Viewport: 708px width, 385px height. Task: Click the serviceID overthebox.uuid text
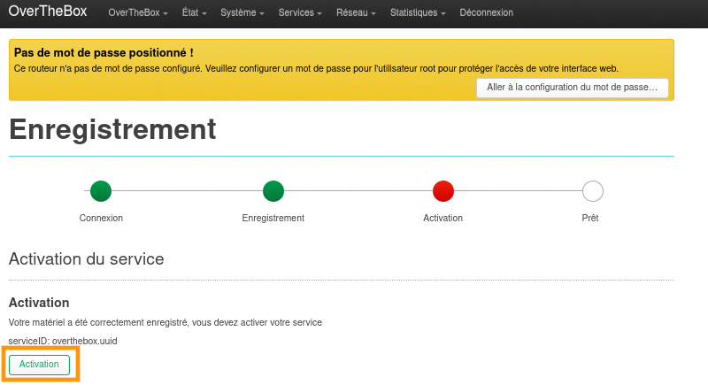tap(63, 341)
